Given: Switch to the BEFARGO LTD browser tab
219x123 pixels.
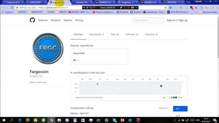Looking at the screenshot, I should 151,2.
